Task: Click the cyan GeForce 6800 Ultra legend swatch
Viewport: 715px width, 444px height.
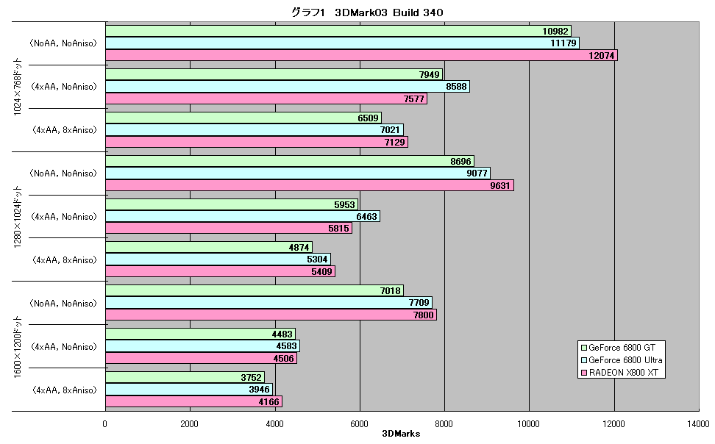Action: click(583, 360)
